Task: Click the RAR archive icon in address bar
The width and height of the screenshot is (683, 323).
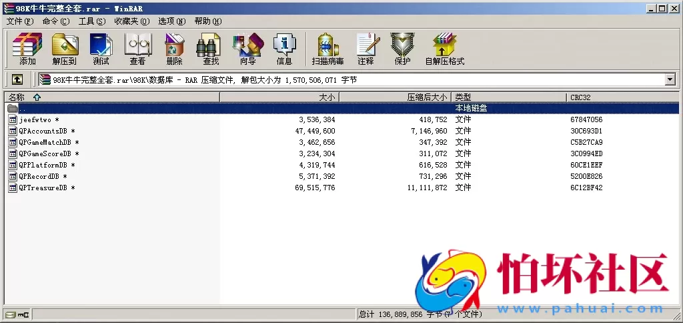Action: [x=45, y=79]
